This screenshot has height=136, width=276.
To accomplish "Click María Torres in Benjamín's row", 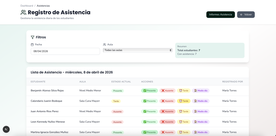I will [229, 91].
